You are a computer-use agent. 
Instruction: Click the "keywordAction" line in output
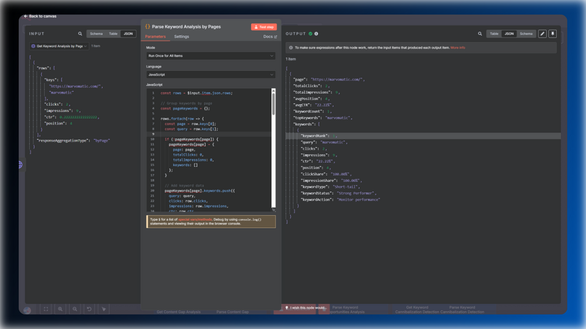point(341,200)
